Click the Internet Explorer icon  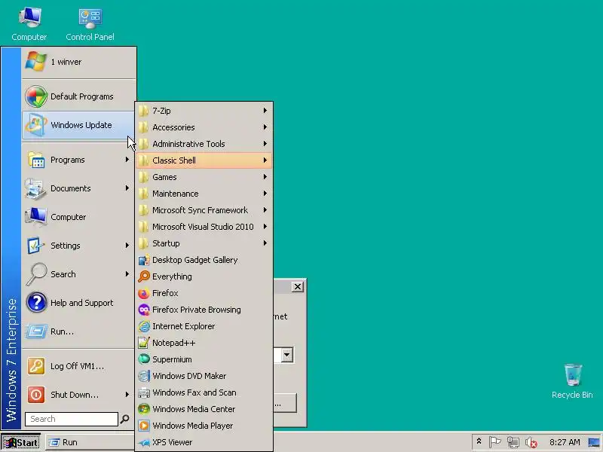(143, 326)
